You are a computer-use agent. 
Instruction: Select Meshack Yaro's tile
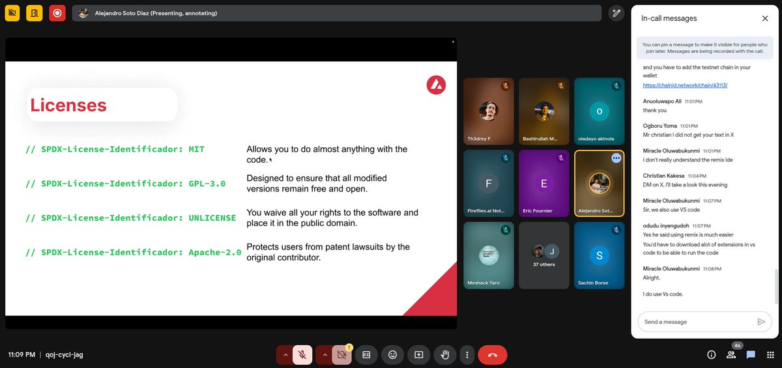pyautogui.click(x=488, y=255)
